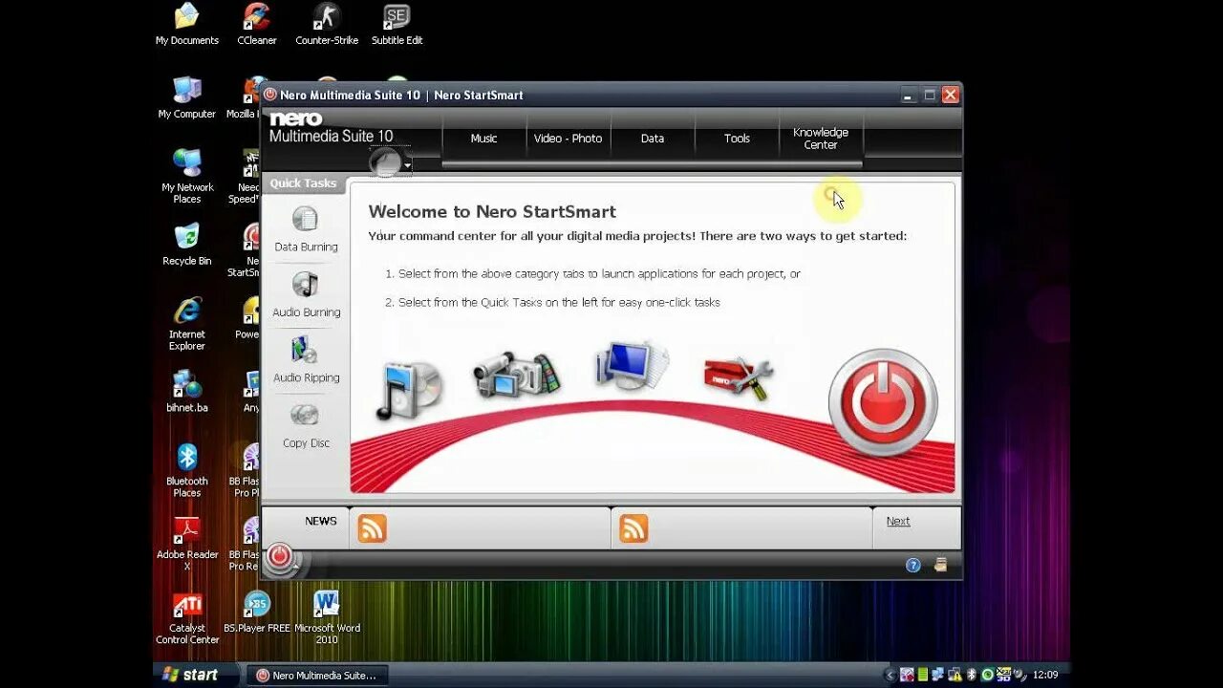Click the Welcome to Nero StartSmart heading
Screen dimensions: 1223x688
click(492, 211)
